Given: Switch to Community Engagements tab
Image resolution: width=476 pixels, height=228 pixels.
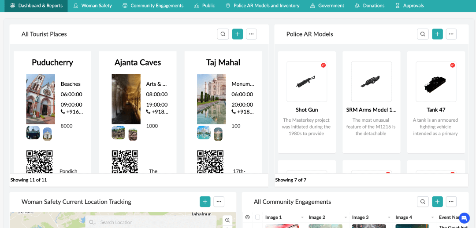Looking at the screenshot, I should (152, 6).
